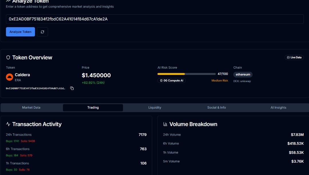
Task: Copy the Caldera token address
Action: coord(72,88)
